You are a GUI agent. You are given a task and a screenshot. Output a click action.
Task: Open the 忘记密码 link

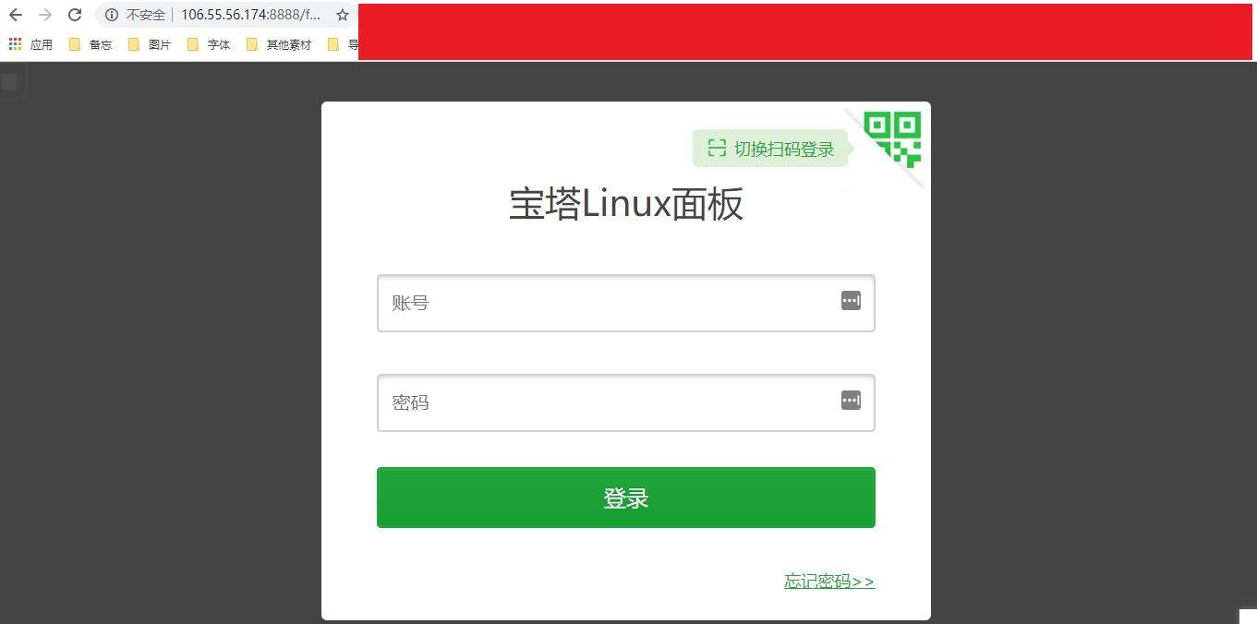pos(829,581)
